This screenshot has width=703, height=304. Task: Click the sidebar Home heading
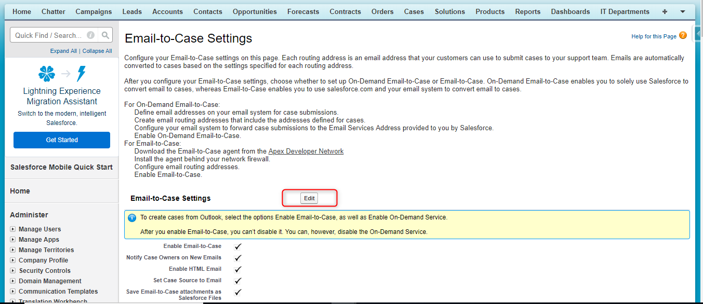click(x=20, y=191)
